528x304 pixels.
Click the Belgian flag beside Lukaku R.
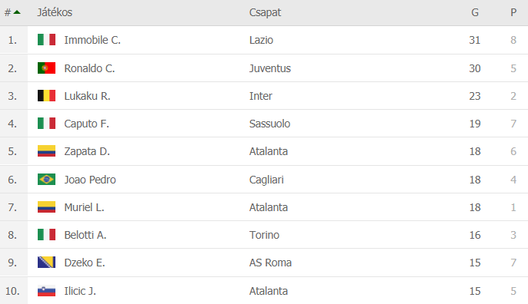(x=46, y=96)
